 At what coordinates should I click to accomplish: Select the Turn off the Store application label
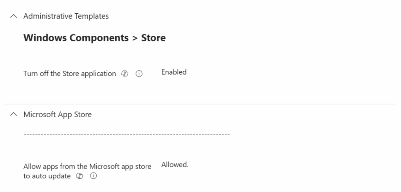(70, 74)
